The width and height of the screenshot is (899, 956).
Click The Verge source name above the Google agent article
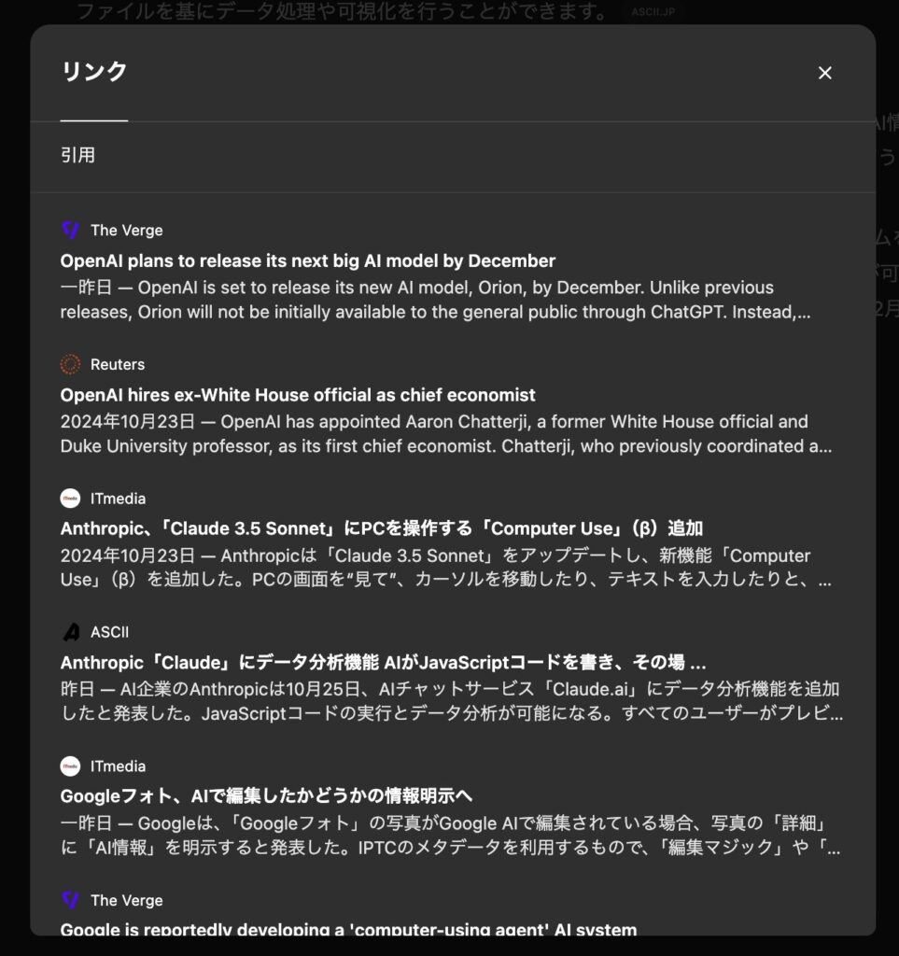127,901
